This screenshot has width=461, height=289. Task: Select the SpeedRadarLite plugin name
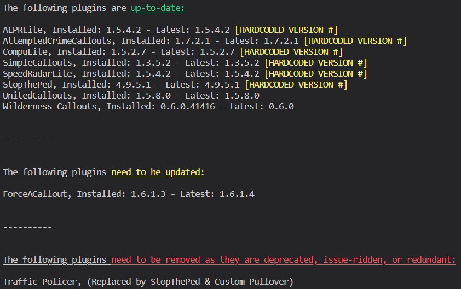39,74
